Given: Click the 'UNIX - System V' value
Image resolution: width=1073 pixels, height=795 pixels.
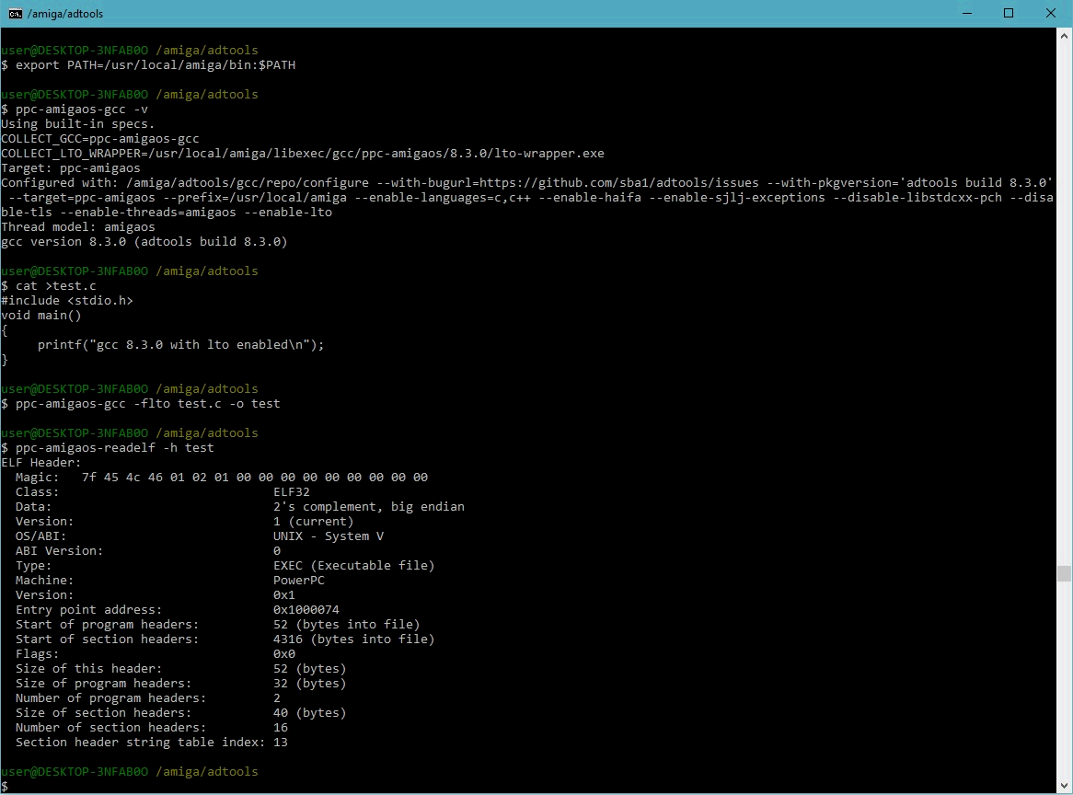Looking at the screenshot, I should (x=329, y=536).
